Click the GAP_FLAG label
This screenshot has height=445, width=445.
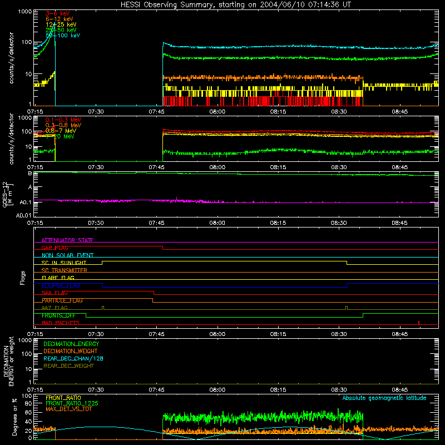55,248
